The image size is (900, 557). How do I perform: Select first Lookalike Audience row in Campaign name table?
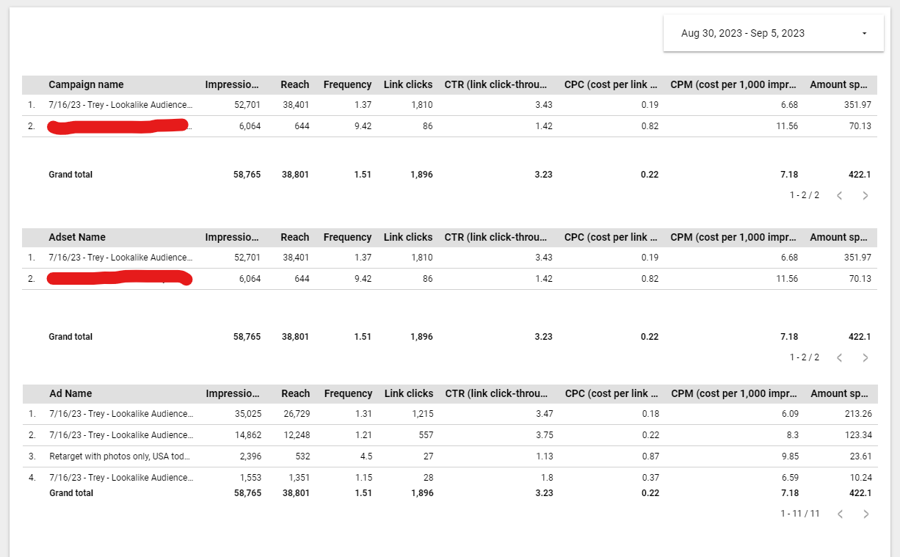coord(120,105)
